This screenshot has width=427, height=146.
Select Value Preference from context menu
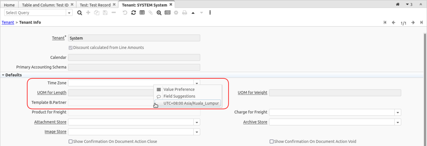(179, 90)
